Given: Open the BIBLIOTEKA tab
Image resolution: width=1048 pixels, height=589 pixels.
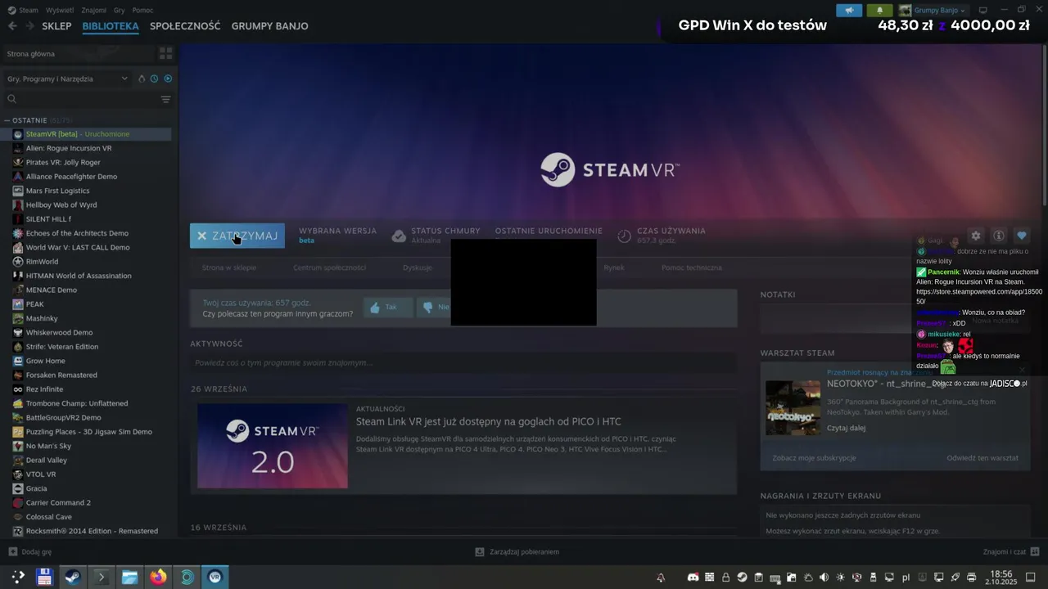Looking at the screenshot, I should (111, 26).
